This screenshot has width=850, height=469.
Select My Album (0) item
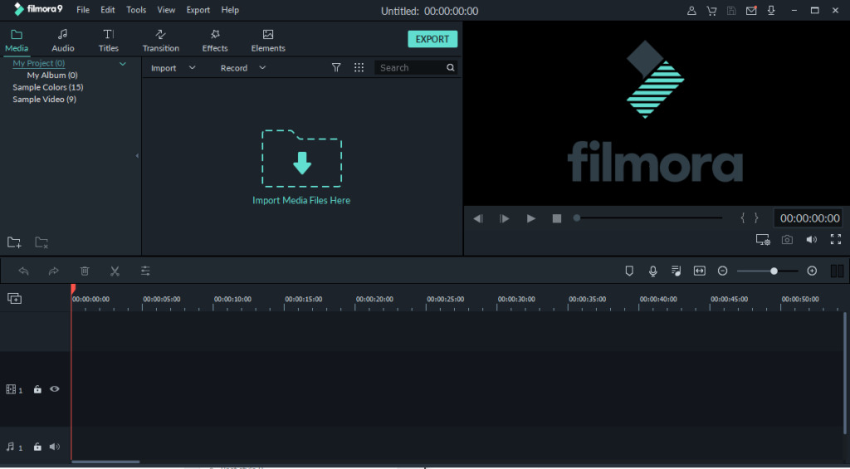click(x=52, y=75)
